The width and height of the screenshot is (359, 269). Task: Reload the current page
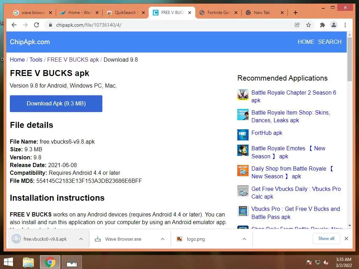click(x=36, y=25)
